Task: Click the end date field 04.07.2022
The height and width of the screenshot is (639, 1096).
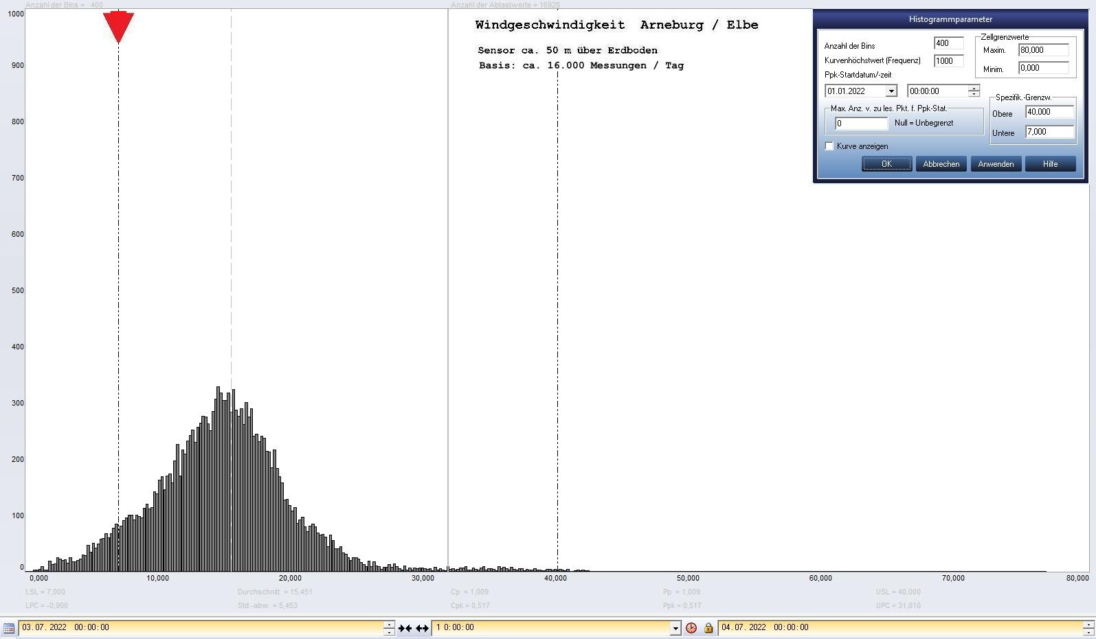Action: pos(900,628)
